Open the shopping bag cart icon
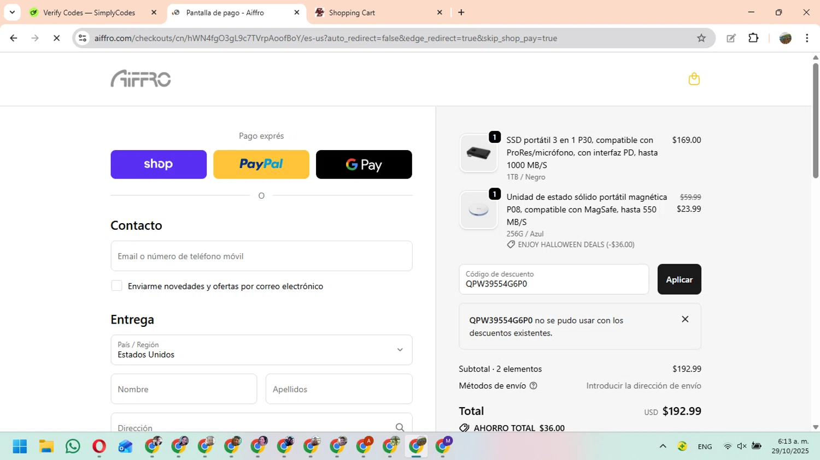The width and height of the screenshot is (820, 460). pos(694,79)
